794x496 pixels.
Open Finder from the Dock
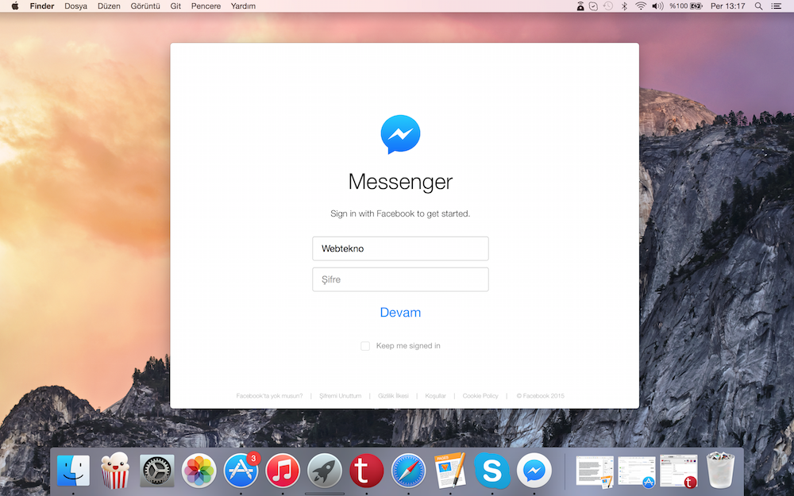tap(73, 471)
